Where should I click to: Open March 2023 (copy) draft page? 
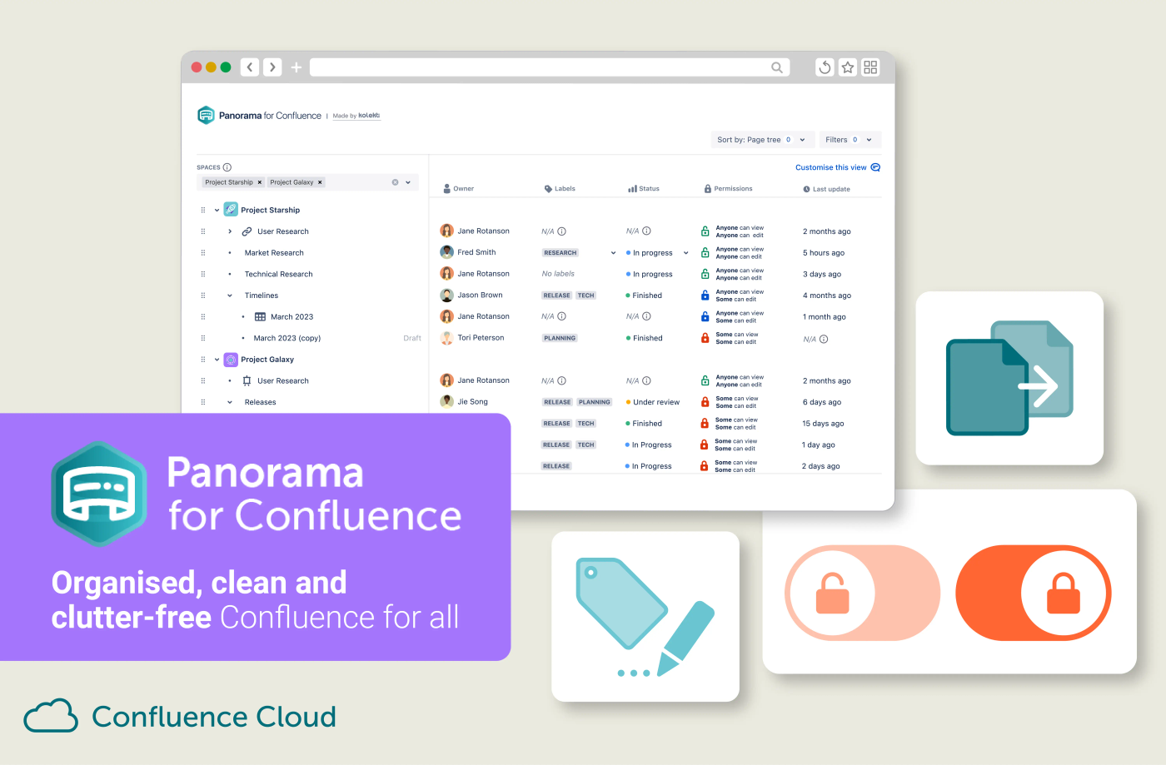pos(287,338)
